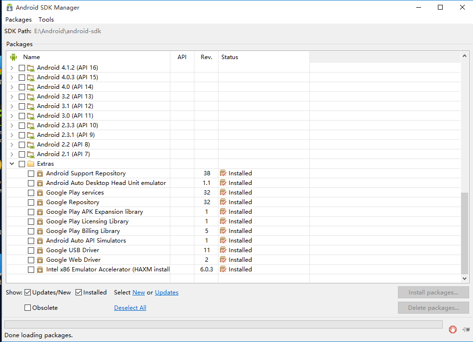Expand the Android 4.0 (API 14) node
The height and width of the screenshot is (342, 473).
[x=12, y=87]
